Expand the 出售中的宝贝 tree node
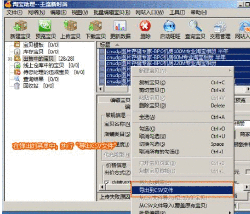 [x=10, y=59]
